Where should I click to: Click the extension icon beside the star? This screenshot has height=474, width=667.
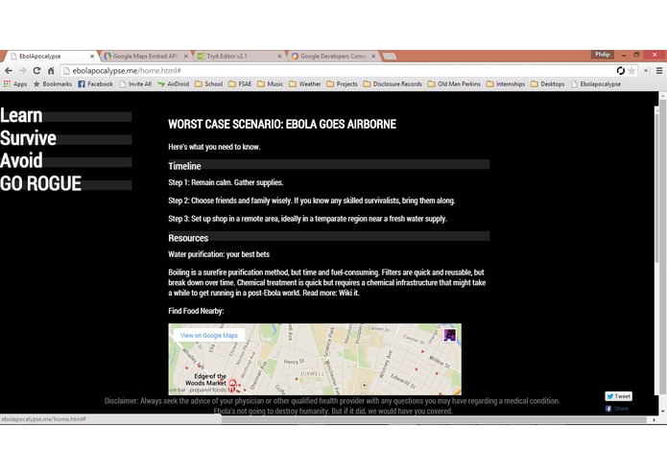pyautogui.click(x=621, y=71)
